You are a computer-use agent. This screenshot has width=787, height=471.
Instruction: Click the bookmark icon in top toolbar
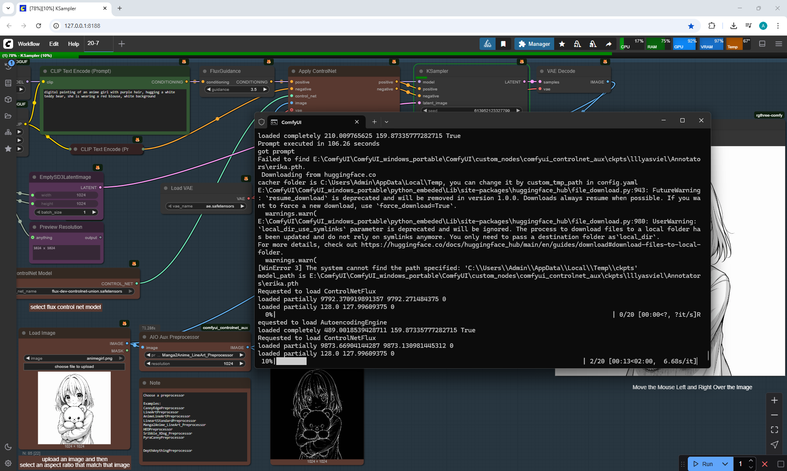pos(503,44)
